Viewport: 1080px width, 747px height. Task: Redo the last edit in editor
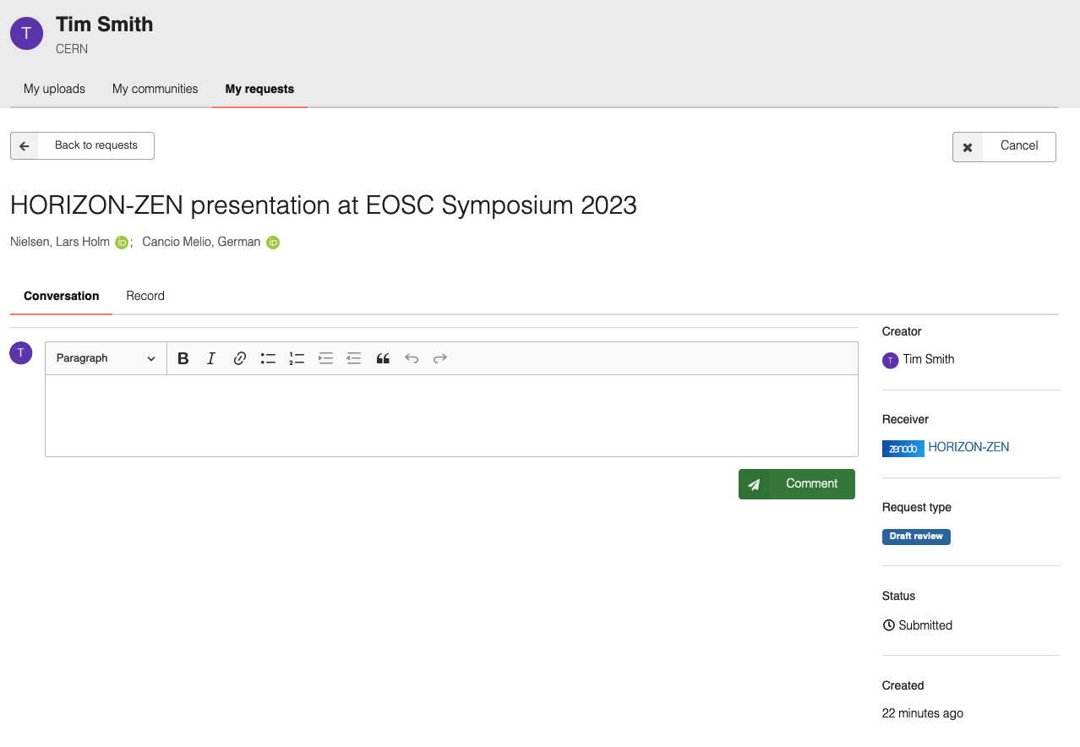point(440,358)
